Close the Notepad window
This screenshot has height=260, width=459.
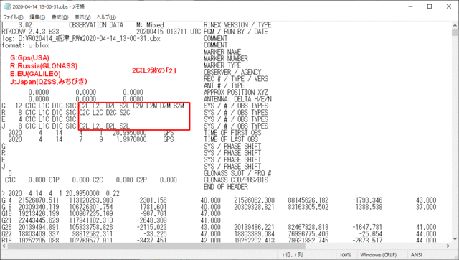(x=449, y=6)
